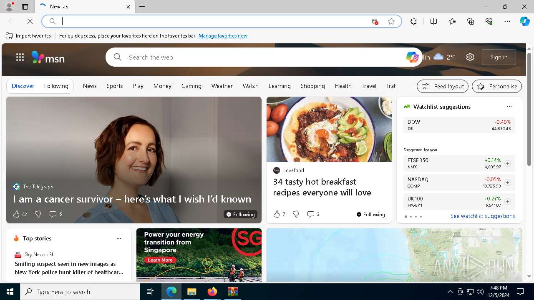This screenshot has width=534, height=300.
Task: Open tracking prevention shield icon in address bar
Action: click(375, 21)
